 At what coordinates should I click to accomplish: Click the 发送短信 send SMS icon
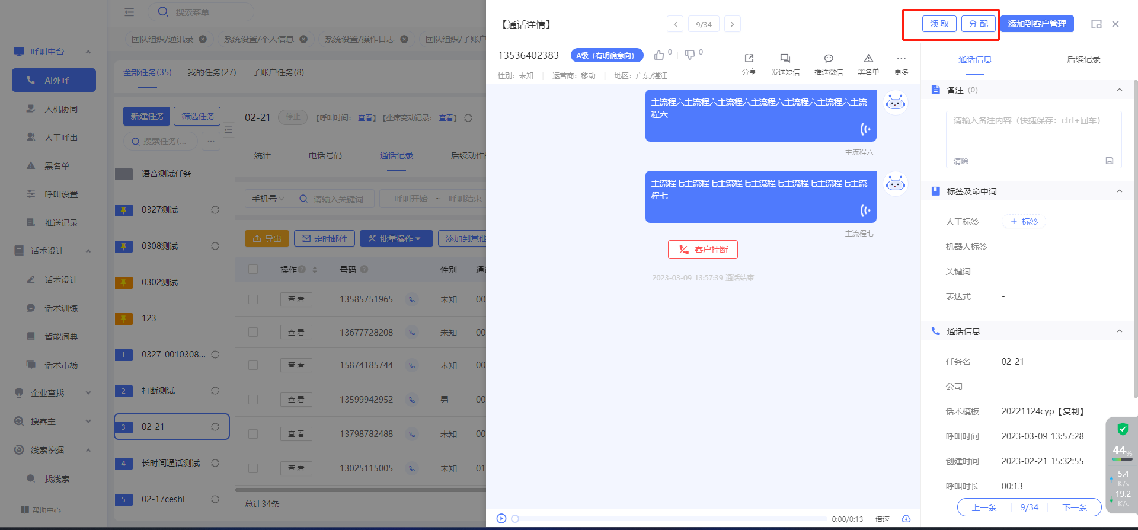coord(785,58)
